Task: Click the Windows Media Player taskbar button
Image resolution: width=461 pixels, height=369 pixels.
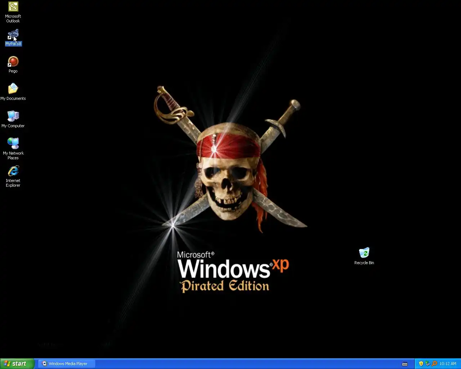Action: (67, 364)
